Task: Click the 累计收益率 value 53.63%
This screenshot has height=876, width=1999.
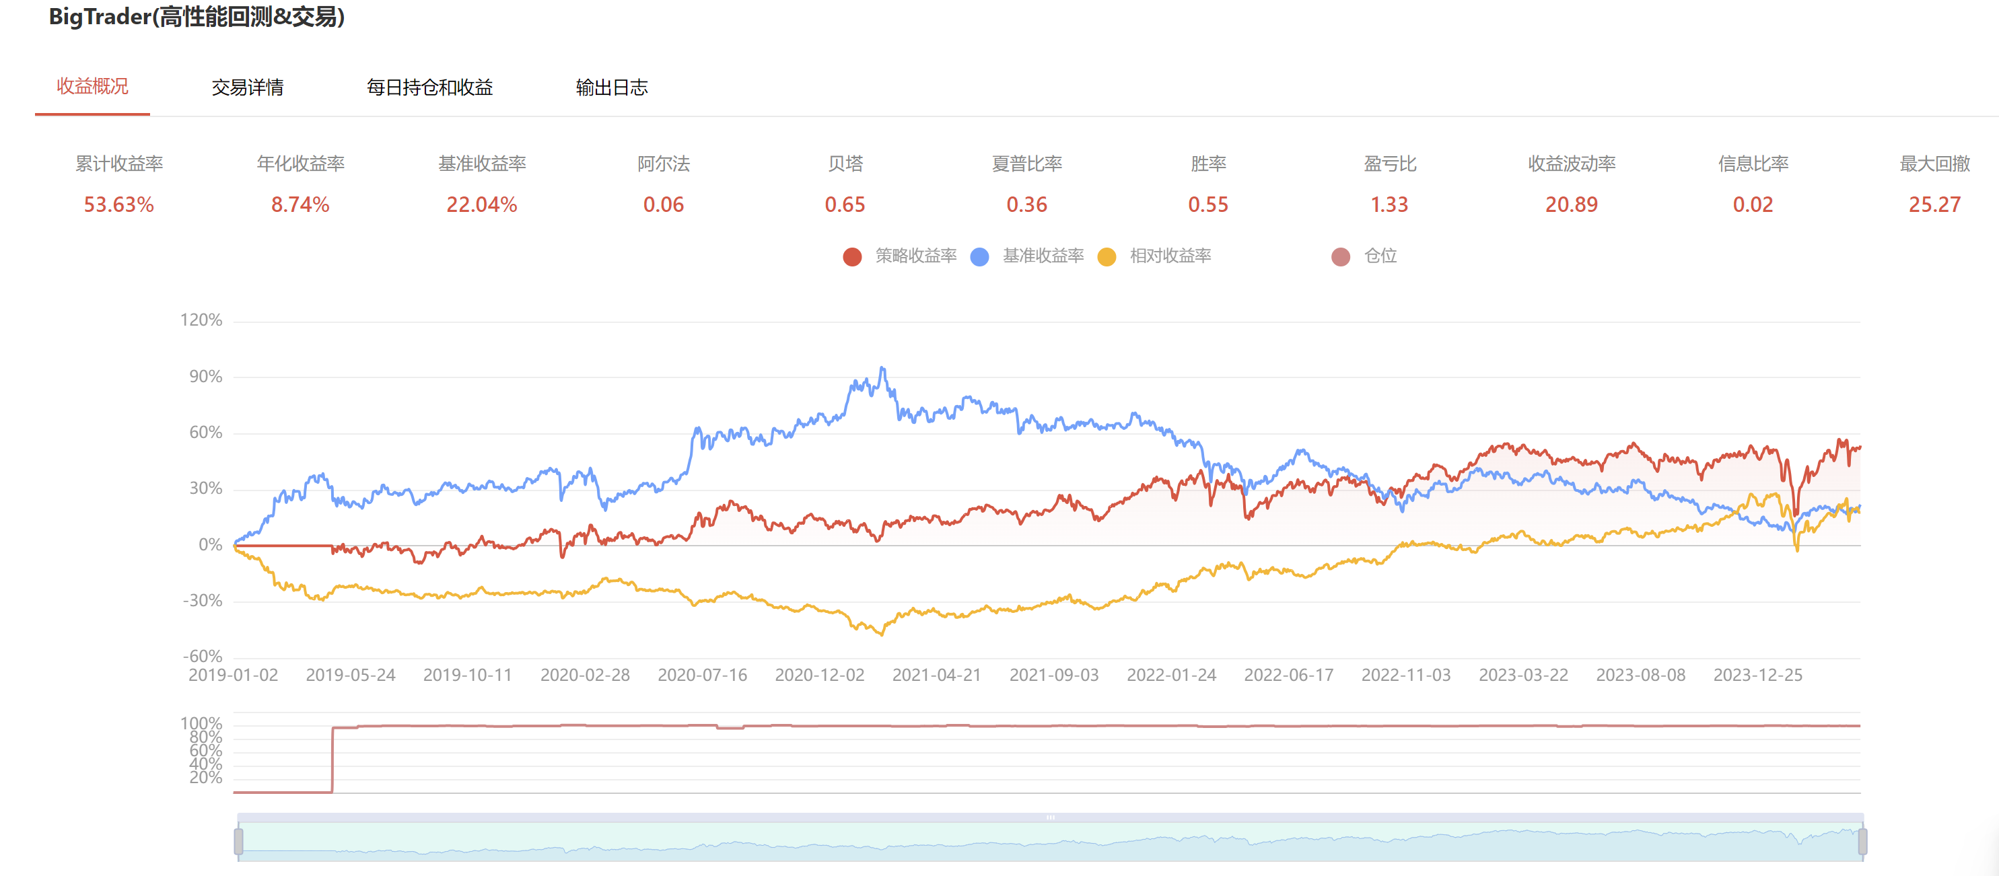Action: pos(118,205)
